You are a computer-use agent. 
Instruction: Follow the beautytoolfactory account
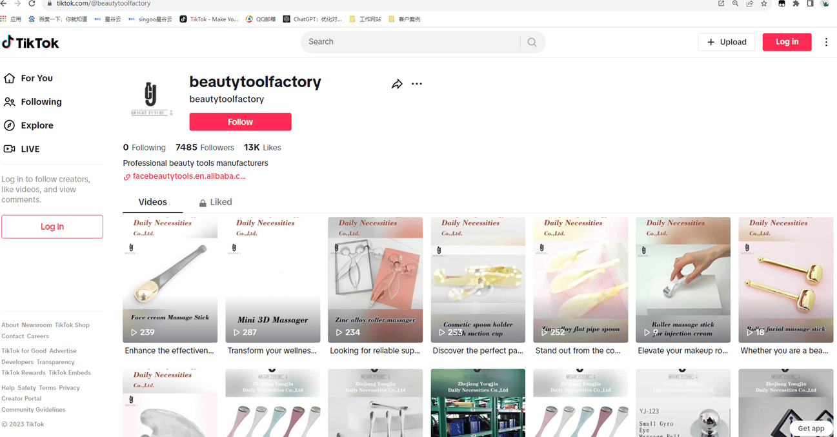point(240,122)
